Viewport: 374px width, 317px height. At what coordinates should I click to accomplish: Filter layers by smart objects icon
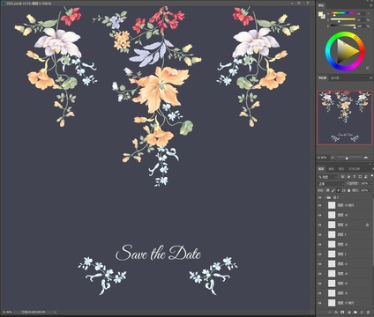coord(366,177)
